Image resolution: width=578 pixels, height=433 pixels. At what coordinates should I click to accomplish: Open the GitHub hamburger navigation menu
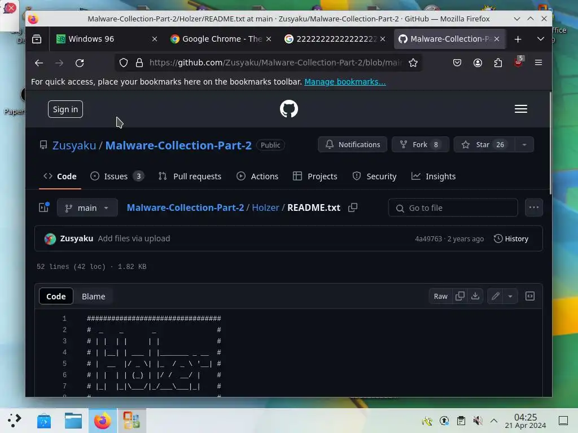tap(521, 109)
